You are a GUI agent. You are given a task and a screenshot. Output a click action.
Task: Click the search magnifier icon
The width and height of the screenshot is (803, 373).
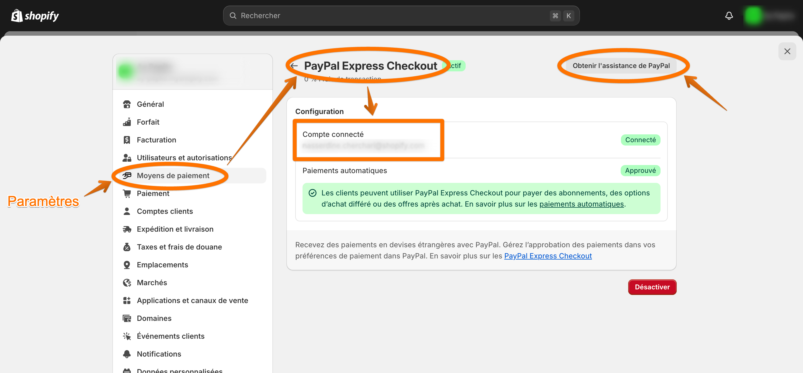233,16
